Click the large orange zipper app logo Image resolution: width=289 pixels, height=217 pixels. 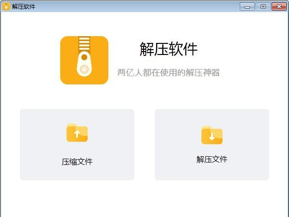pos(84,60)
